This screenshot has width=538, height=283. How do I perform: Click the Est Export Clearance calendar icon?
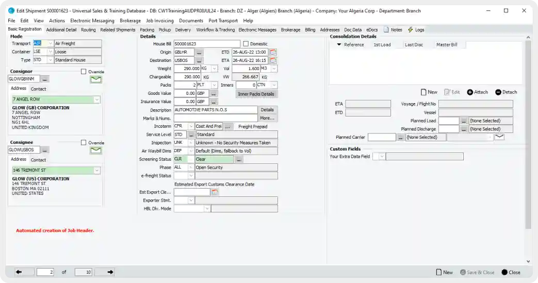pyautogui.click(x=215, y=192)
